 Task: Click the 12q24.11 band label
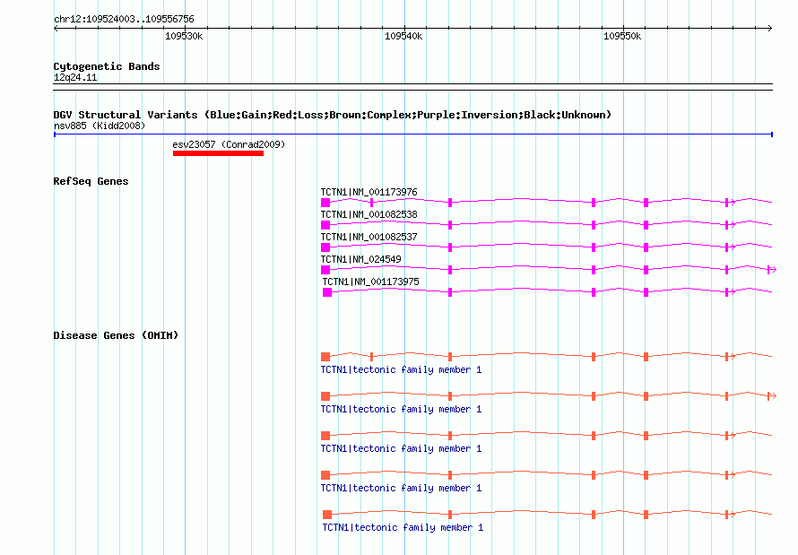[75, 77]
